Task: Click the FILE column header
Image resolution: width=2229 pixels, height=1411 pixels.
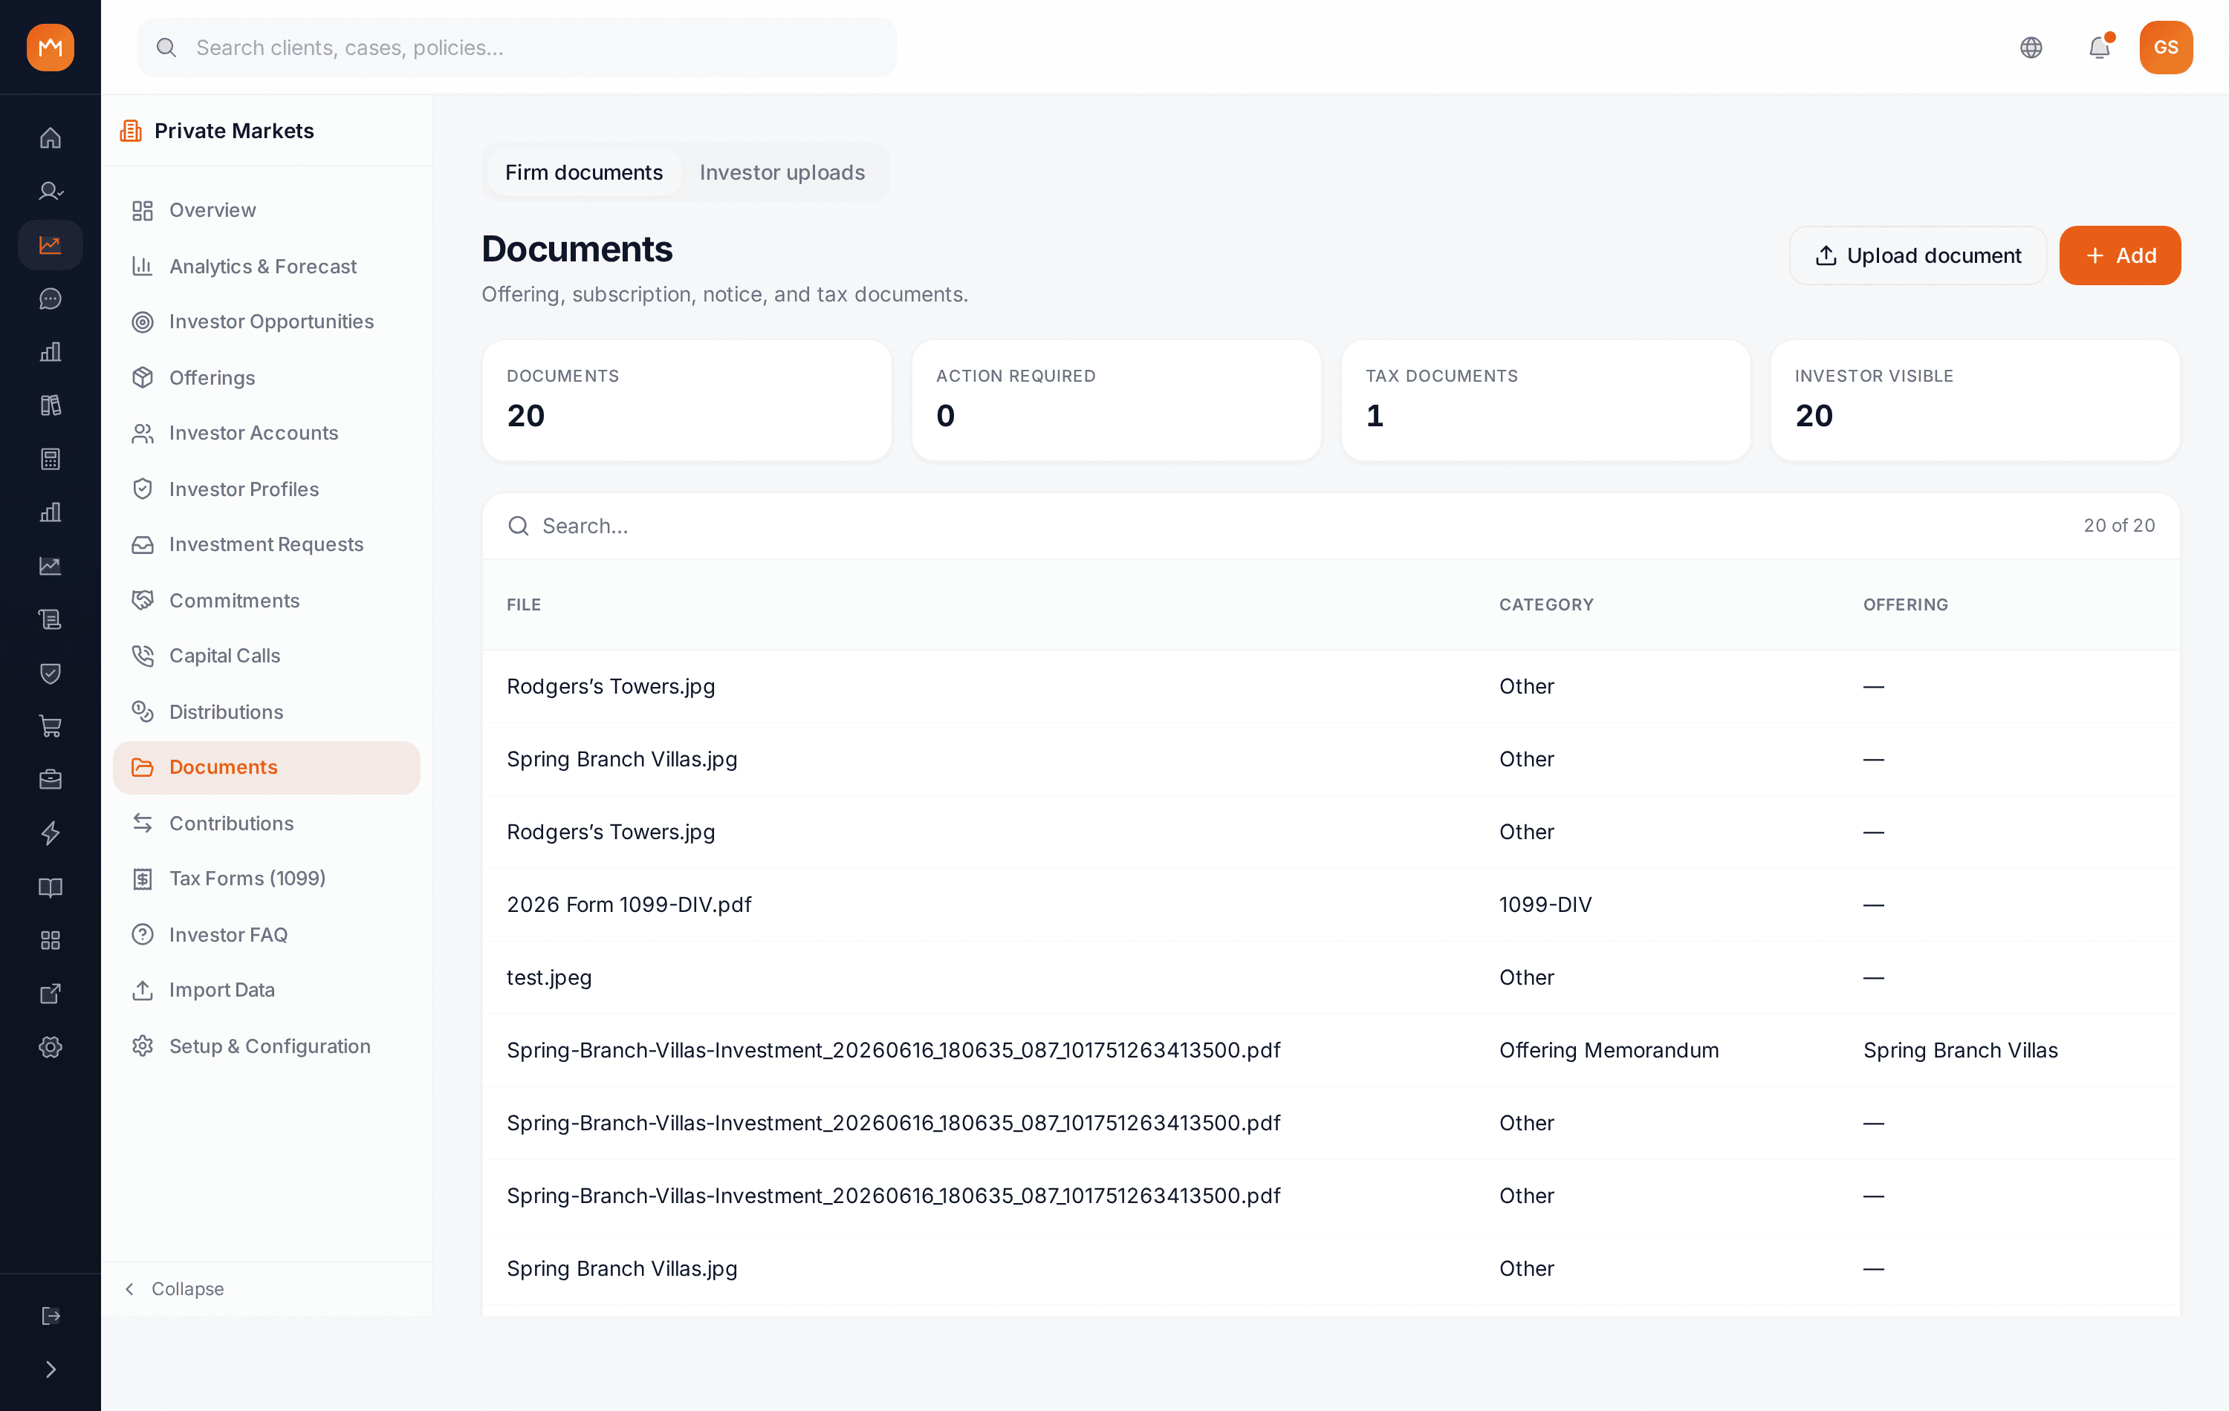Action: [524, 605]
